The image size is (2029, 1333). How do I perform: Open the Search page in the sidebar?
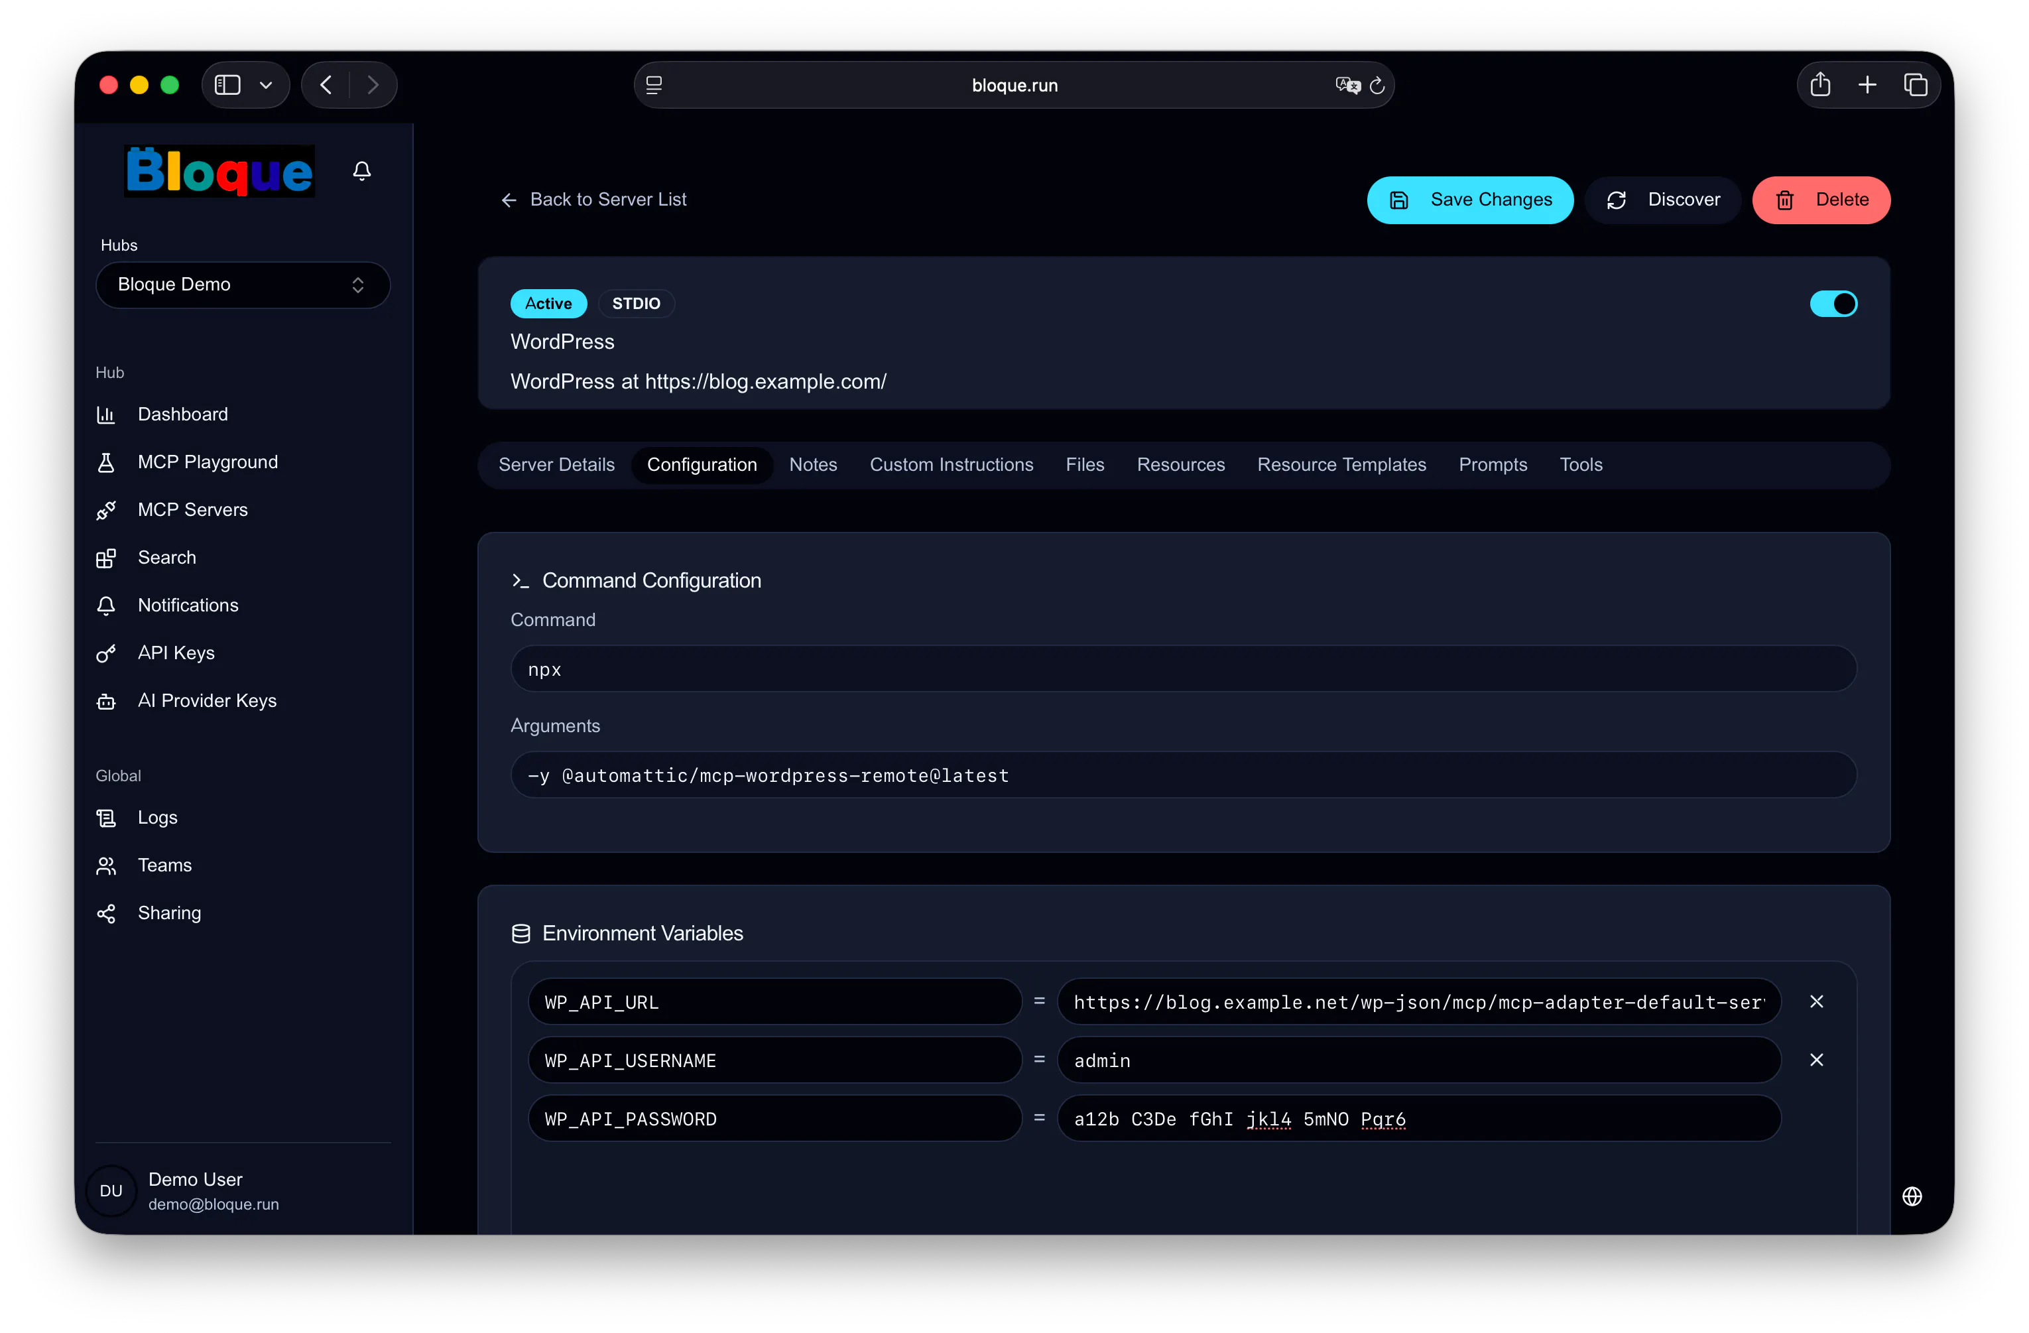point(167,558)
